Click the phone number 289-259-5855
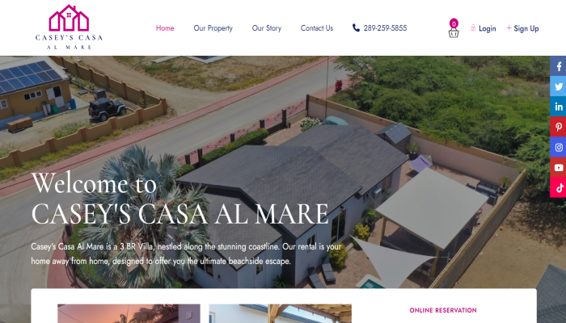Viewport: 566px width, 323px height. 385,28
